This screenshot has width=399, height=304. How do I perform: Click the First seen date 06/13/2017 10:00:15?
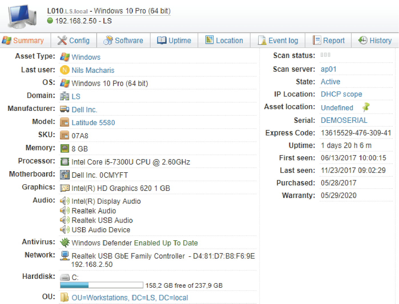pos(353,158)
